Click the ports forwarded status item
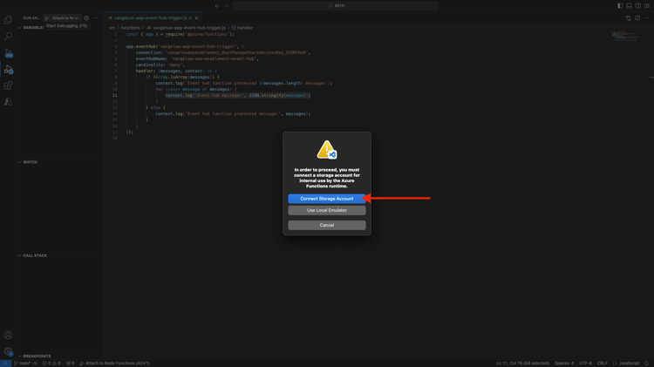This screenshot has width=654, height=367. click(x=70, y=364)
